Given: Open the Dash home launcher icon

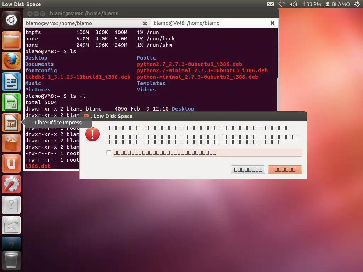Looking at the screenshot, I should 11,20.
